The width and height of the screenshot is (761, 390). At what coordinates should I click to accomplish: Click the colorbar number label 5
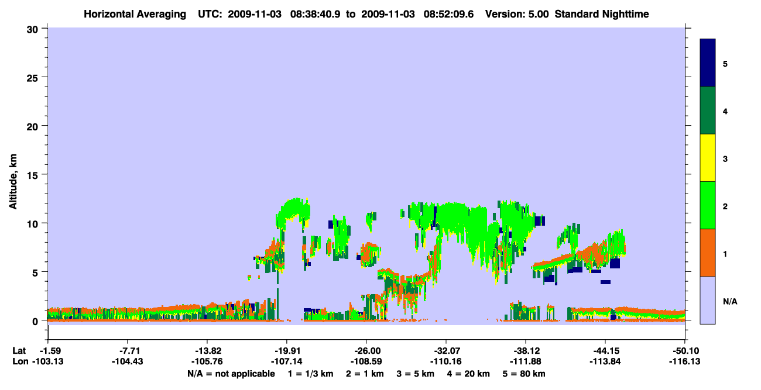click(x=725, y=64)
